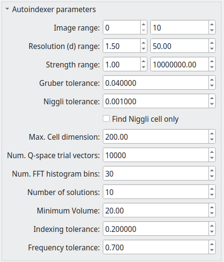Click the Frequency tolerance text field

pos(156,247)
